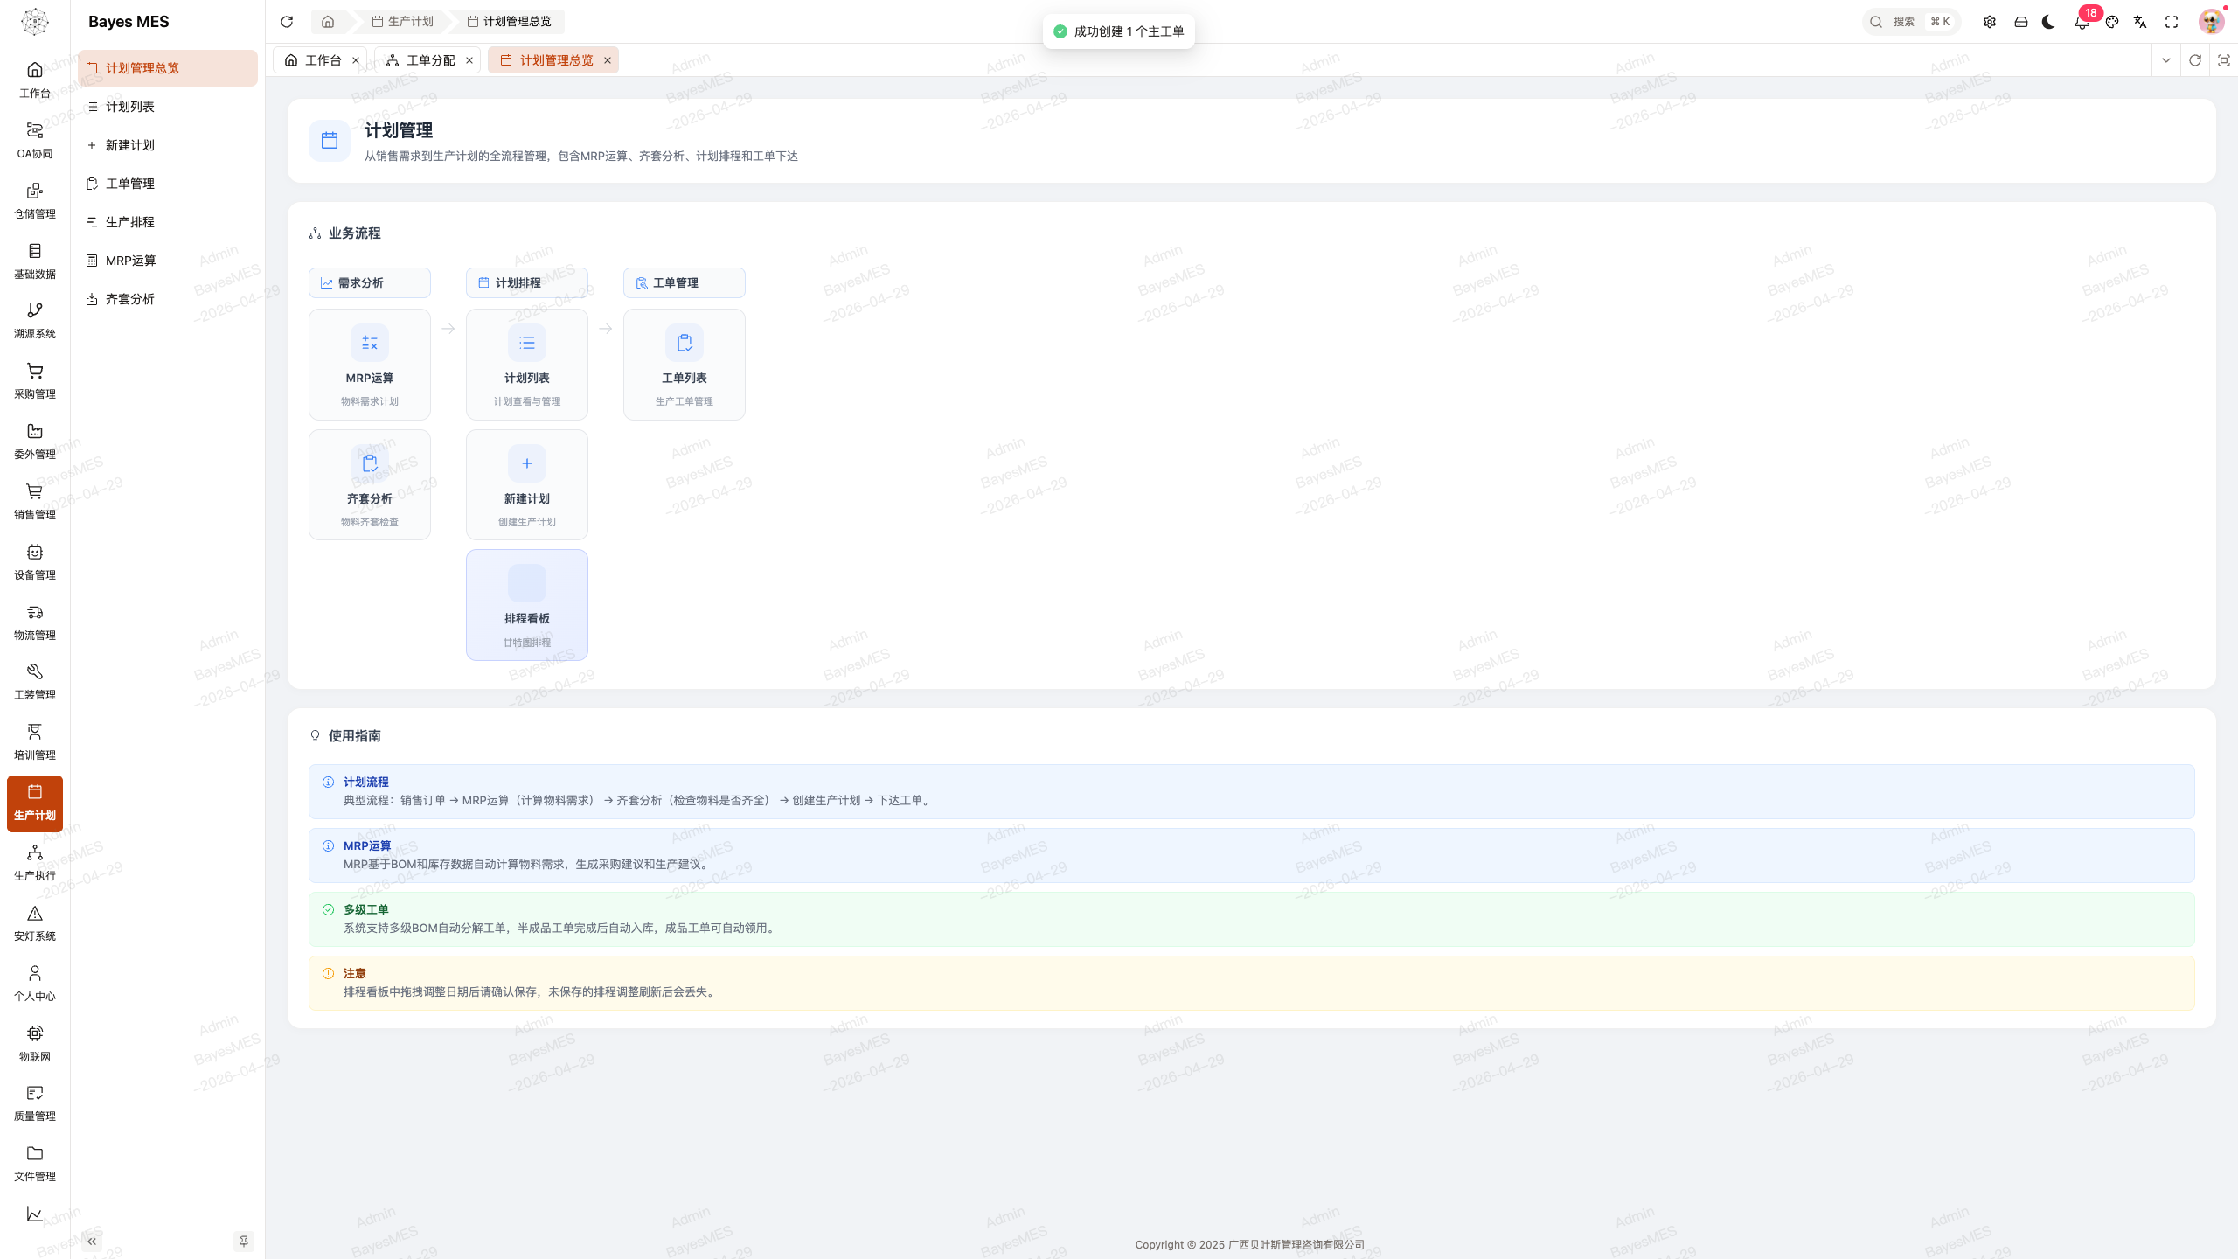The image size is (2238, 1259).
Task: Open 物联网 module
Action: click(35, 1043)
